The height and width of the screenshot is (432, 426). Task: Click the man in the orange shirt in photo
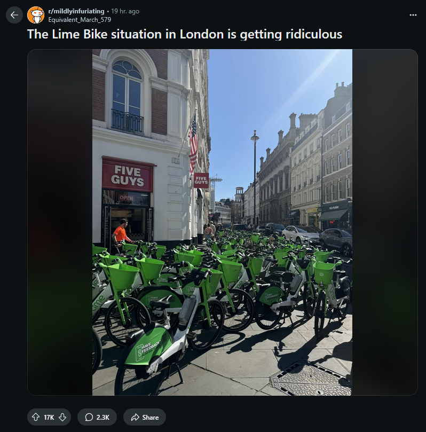(x=121, y=233)
